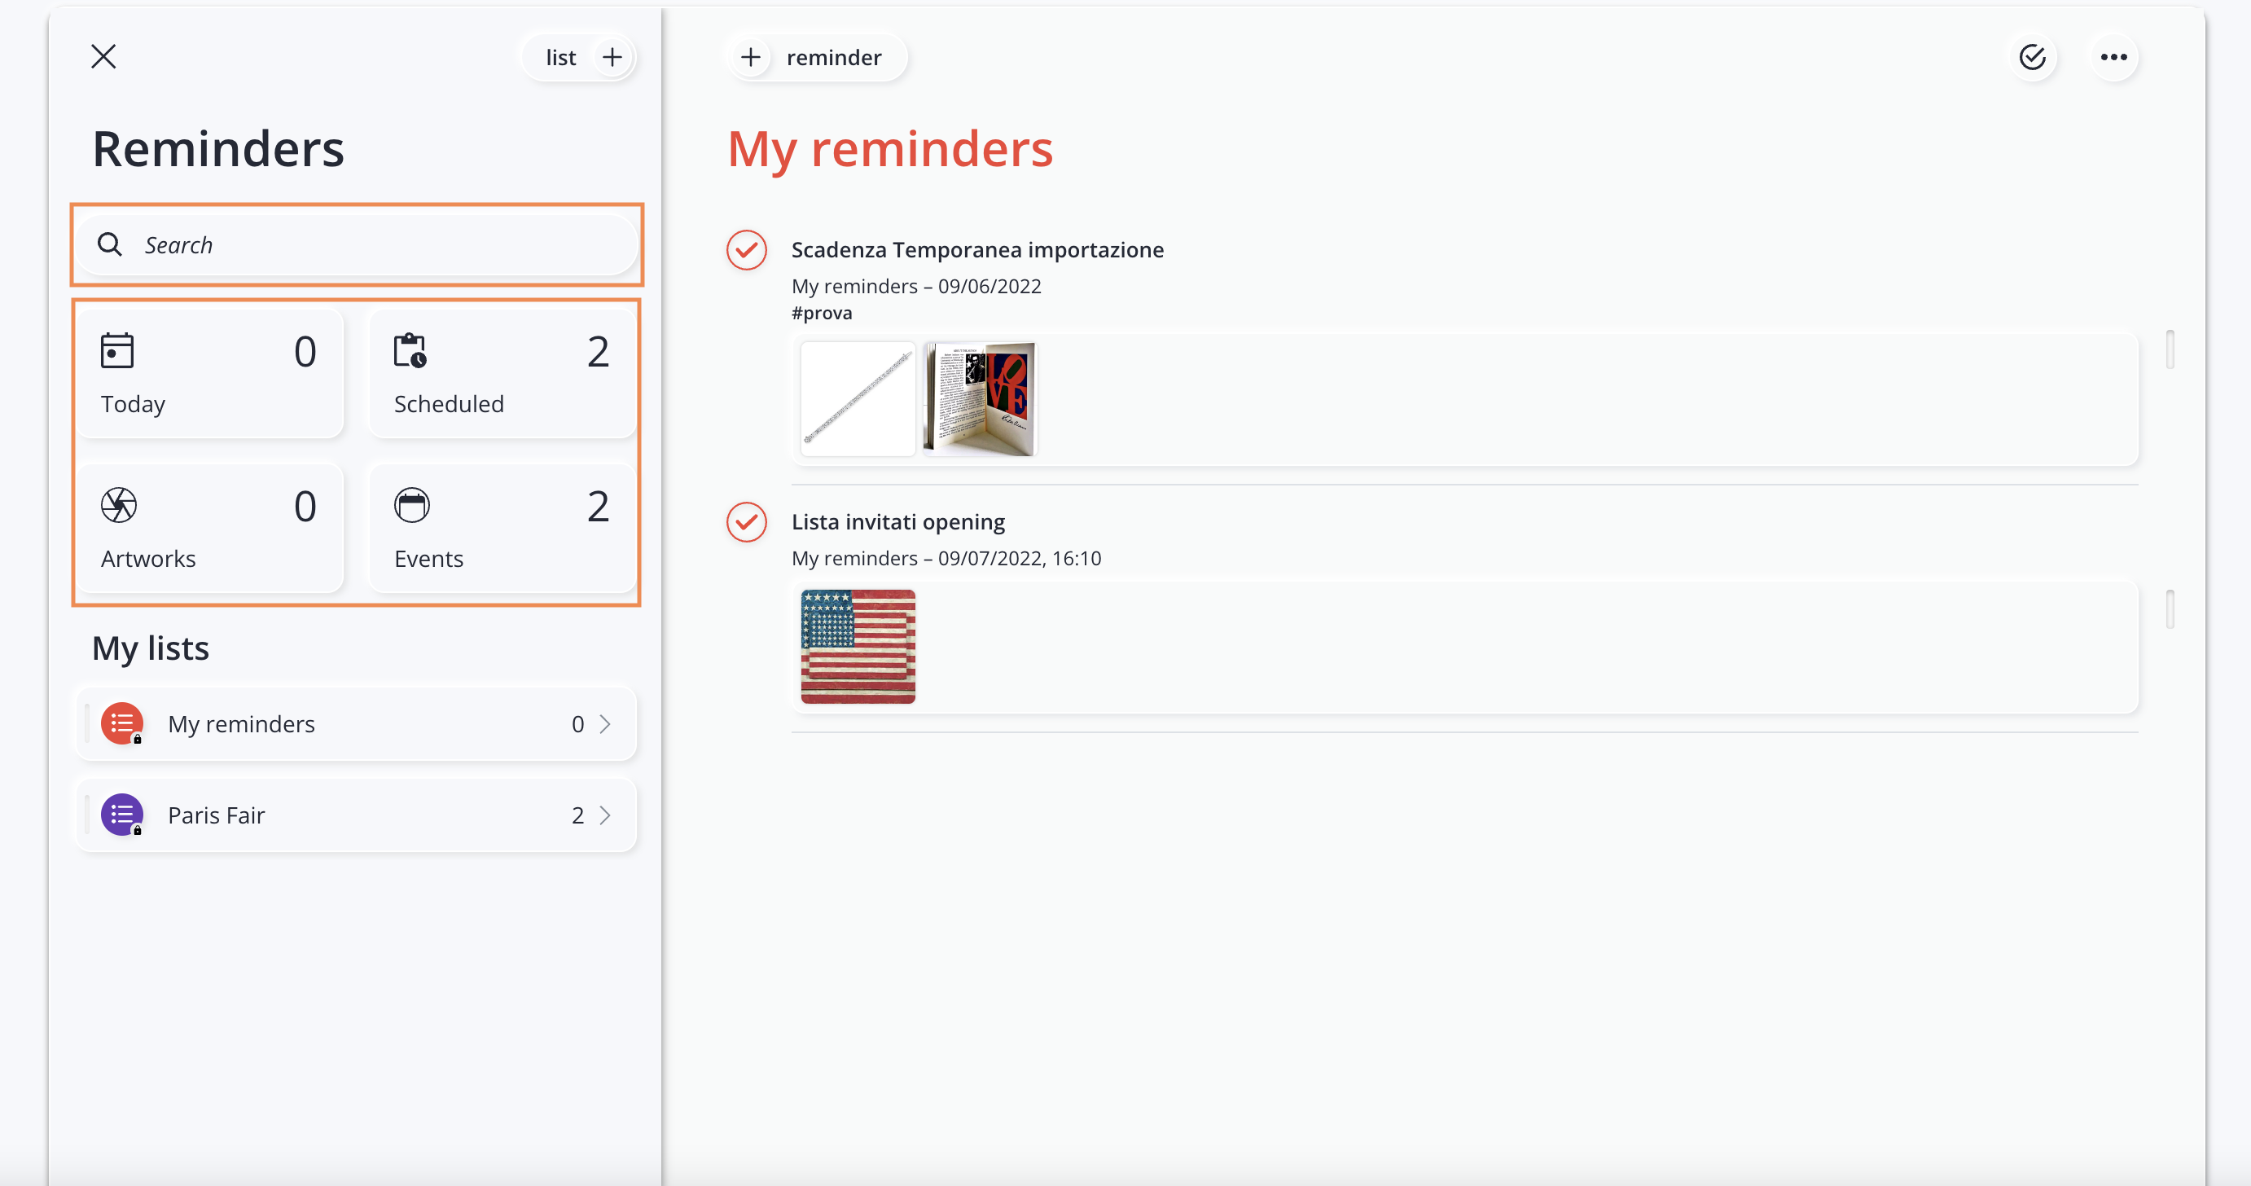Image resolution: width=2251 pixels, height=1186 pixels.
Task: Click the red My reminders list icon
Action: (x=122, y=723)
